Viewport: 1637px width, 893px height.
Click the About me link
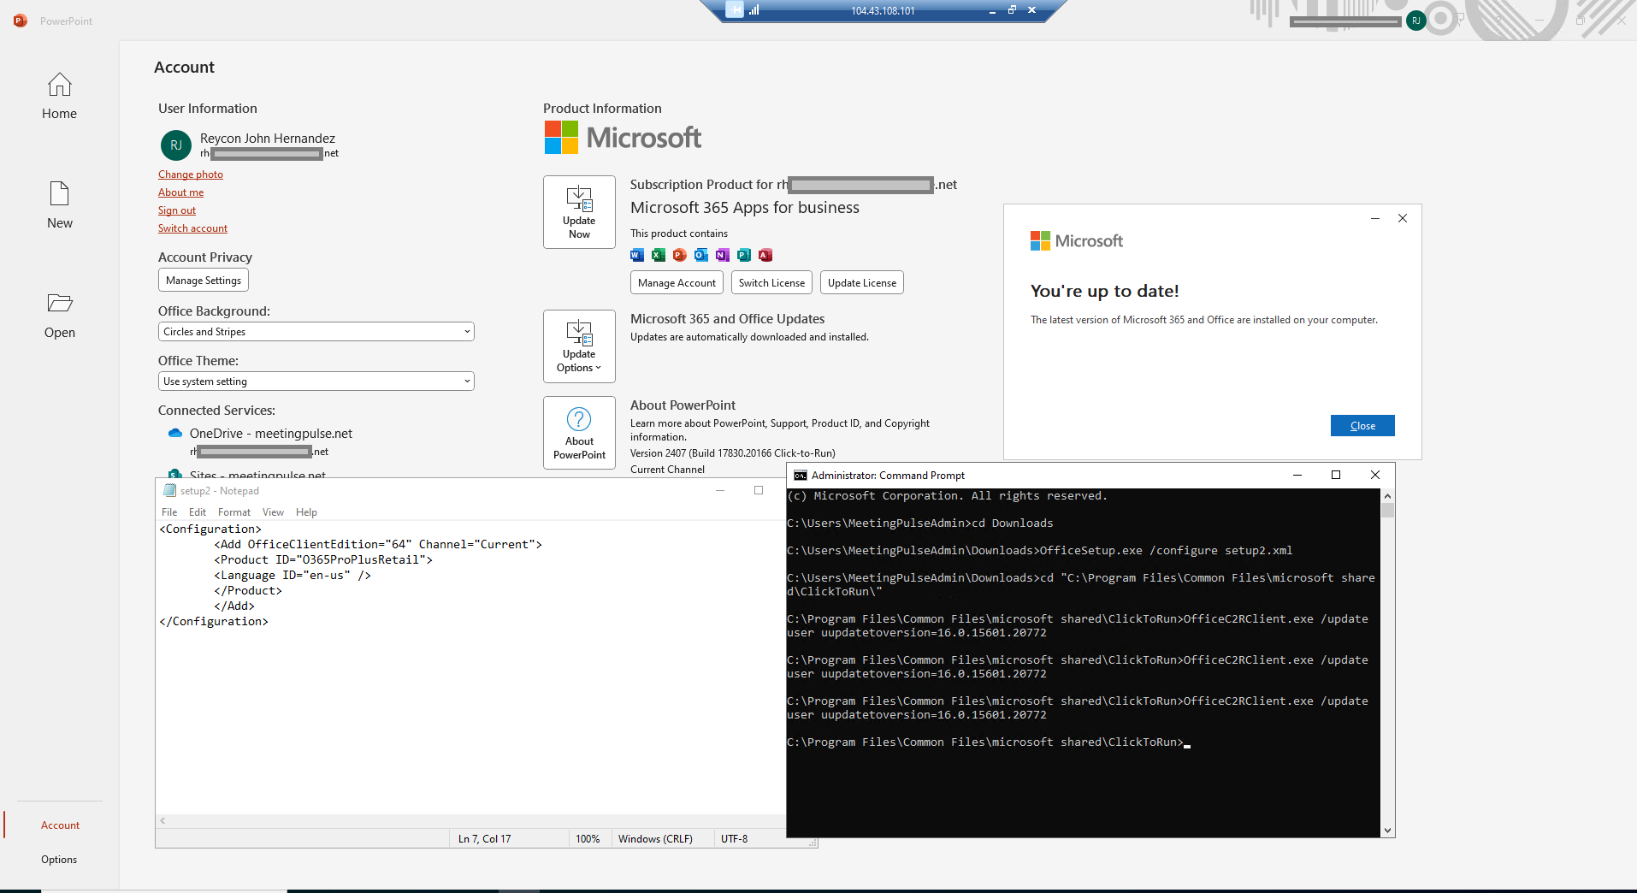click(x=180, y=192)
